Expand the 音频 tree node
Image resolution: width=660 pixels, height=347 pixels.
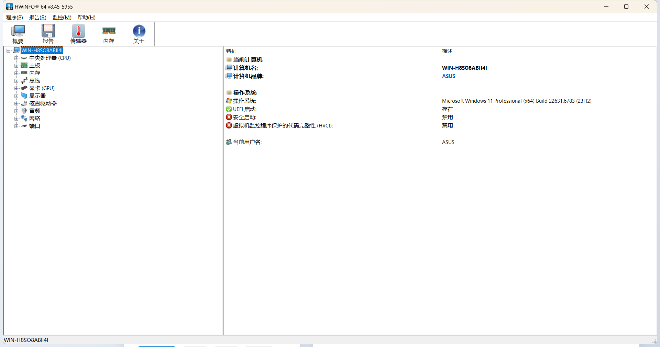[16, 111]
